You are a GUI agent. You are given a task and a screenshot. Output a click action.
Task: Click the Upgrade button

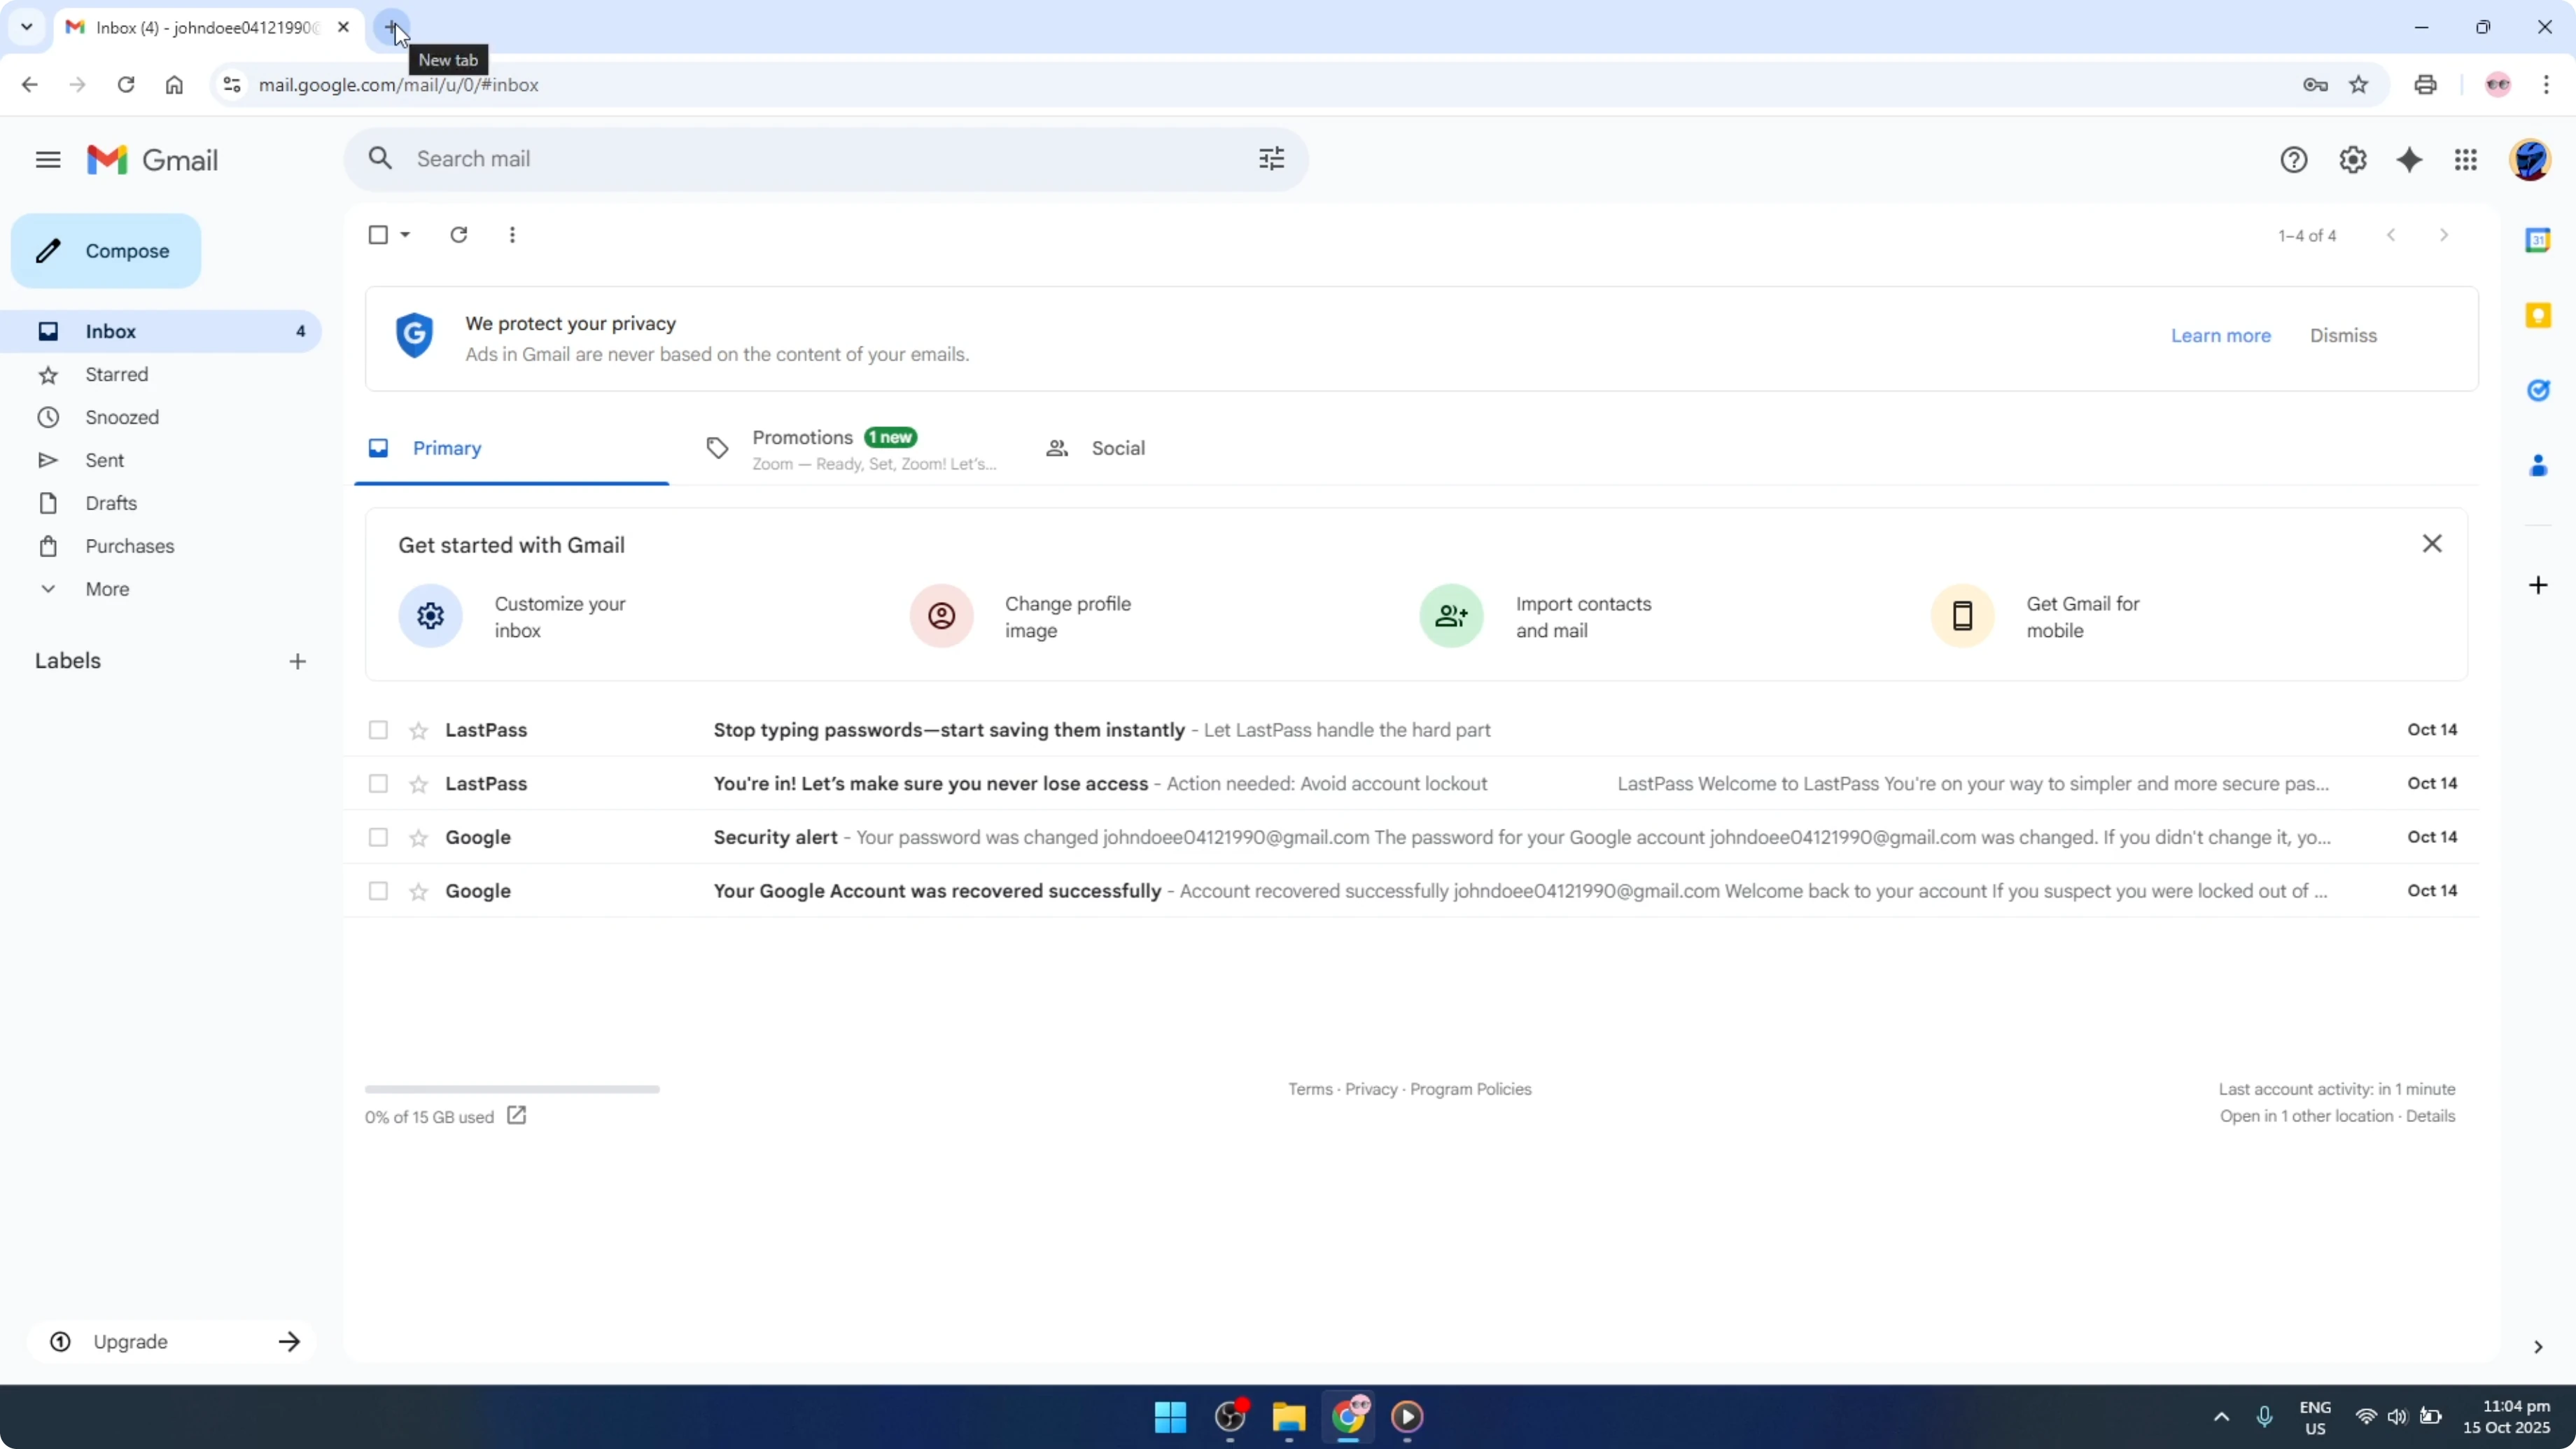coord(172,1342)
